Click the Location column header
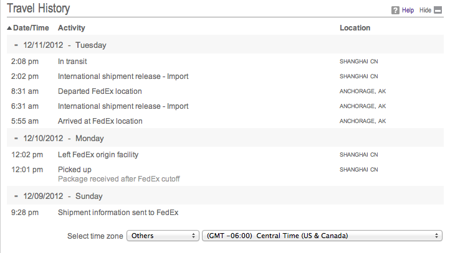This screenshot has width=450, height=253. [x=355, y=28]
